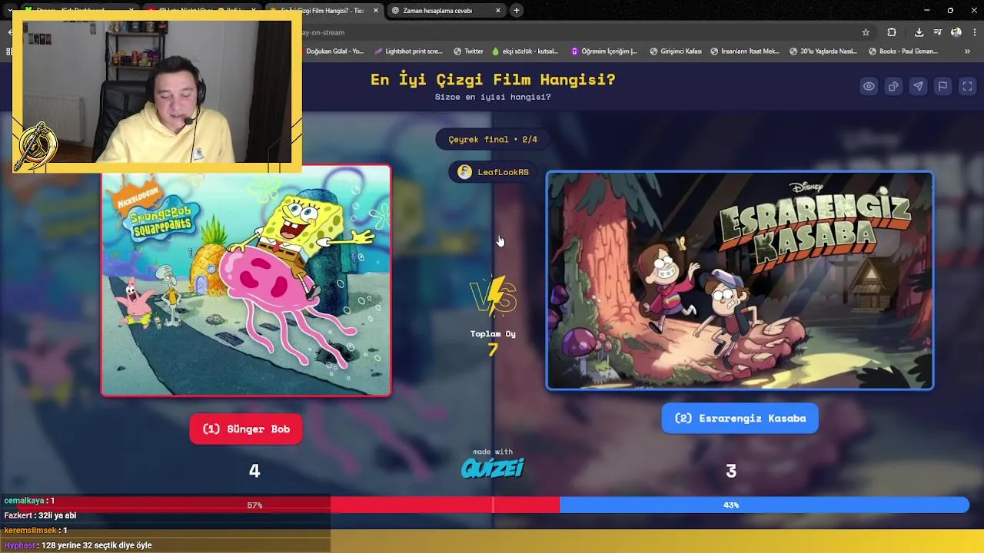
Task: Open the Öğrenim İçeriğim bookmark
Action: tap(604, 51)
